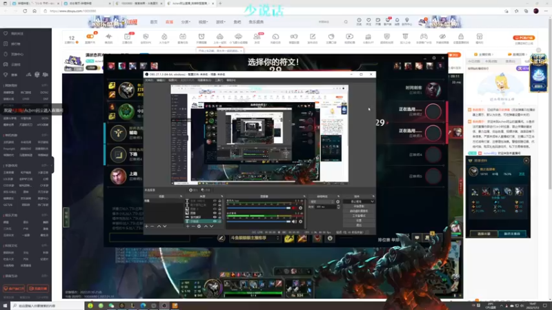The width and height of the screenshot is (552, 310).
Task: Click the transition properties gear in OBS
Action: [338, 202]
